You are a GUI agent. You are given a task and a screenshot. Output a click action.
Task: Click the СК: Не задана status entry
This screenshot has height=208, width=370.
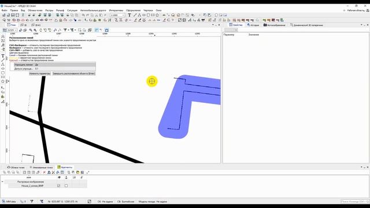pyautogui.click(x=105, y=202)
